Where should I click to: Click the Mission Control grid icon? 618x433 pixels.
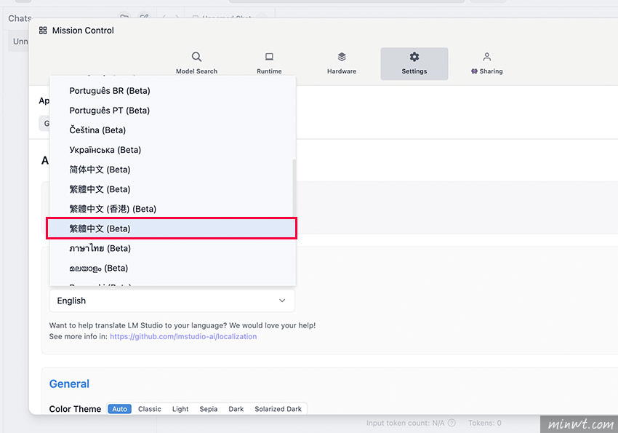point(43,31)
